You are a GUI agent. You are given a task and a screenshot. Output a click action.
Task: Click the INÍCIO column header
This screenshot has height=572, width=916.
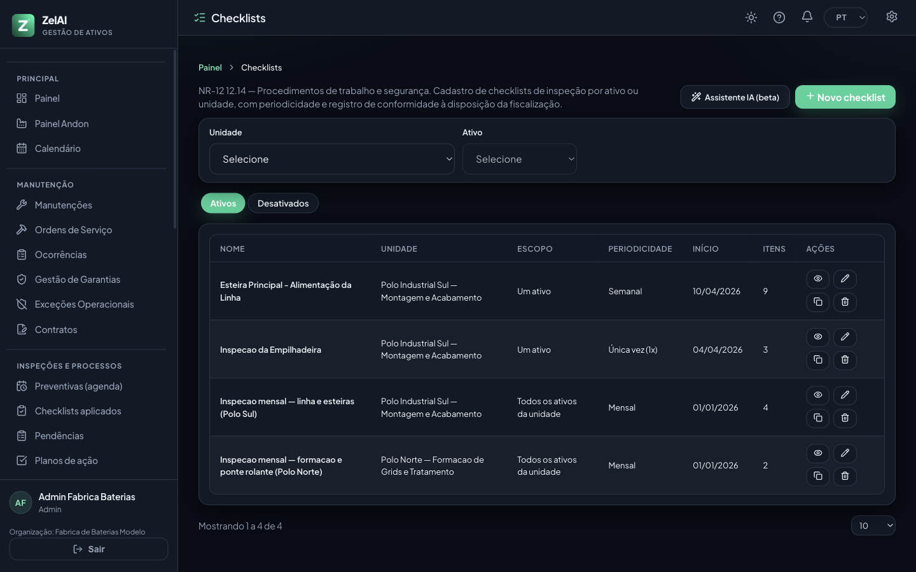click(x=705, y=249)
